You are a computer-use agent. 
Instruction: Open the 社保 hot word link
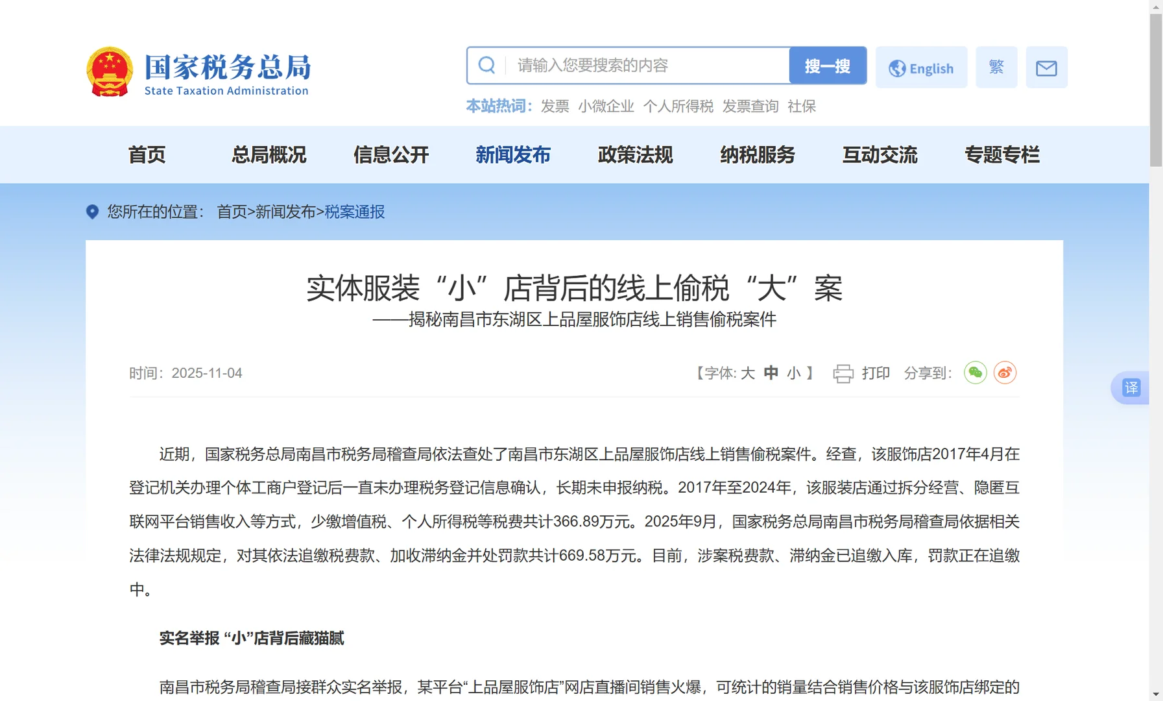point(802,106)
